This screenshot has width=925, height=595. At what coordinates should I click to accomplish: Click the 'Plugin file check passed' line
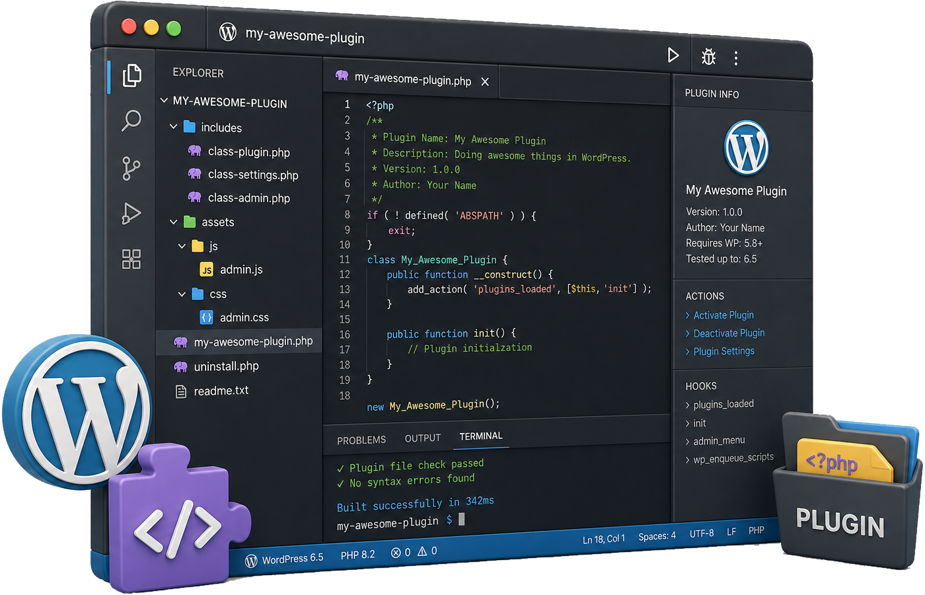pos(410,466)
